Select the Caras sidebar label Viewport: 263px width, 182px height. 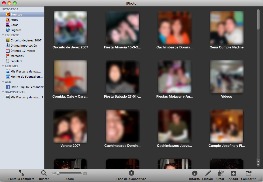coord(15,25)
